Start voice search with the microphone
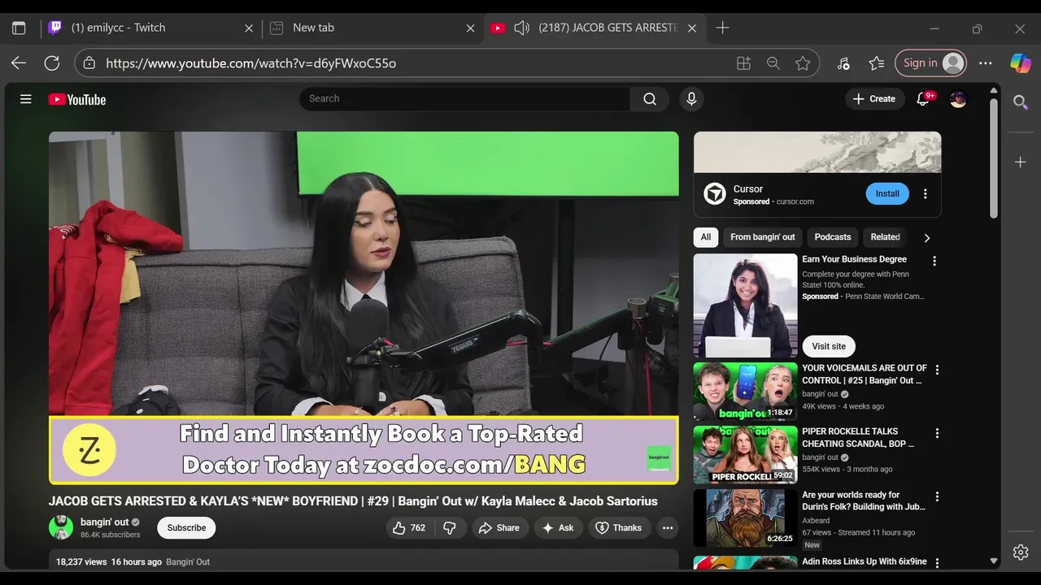Image resolution: width=1041 pixels, height=585 pixels. 691,99
